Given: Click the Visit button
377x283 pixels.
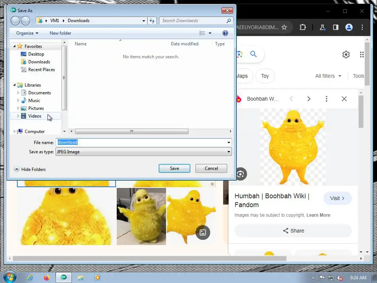Looking at the screenshot, I should tap(337, 198).
